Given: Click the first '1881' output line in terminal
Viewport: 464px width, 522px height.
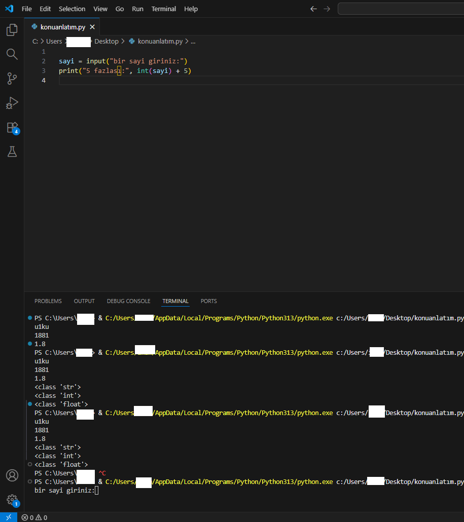Looking at the screenshot, I should [x=42, y=335].
